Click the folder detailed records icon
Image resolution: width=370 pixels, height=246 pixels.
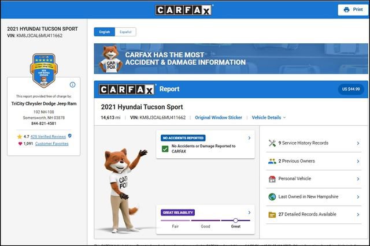(x=272, y=215)
